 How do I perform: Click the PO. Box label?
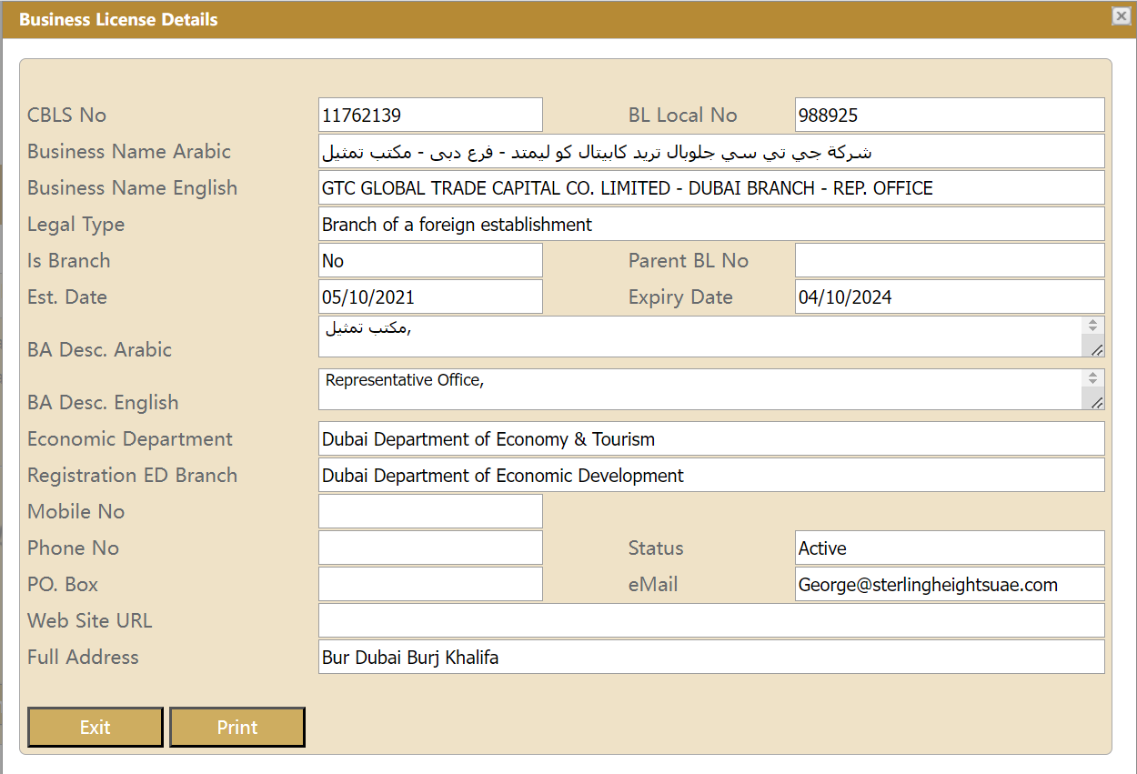[62, 584]
